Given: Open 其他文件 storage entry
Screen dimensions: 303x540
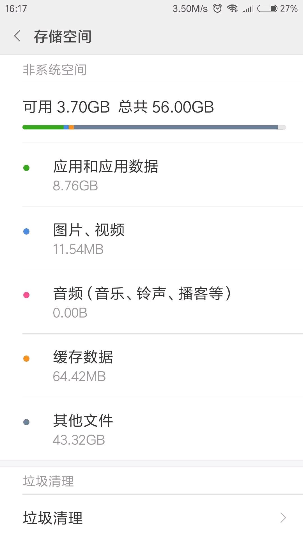Looking at the screenshot, I should (83, 429).
